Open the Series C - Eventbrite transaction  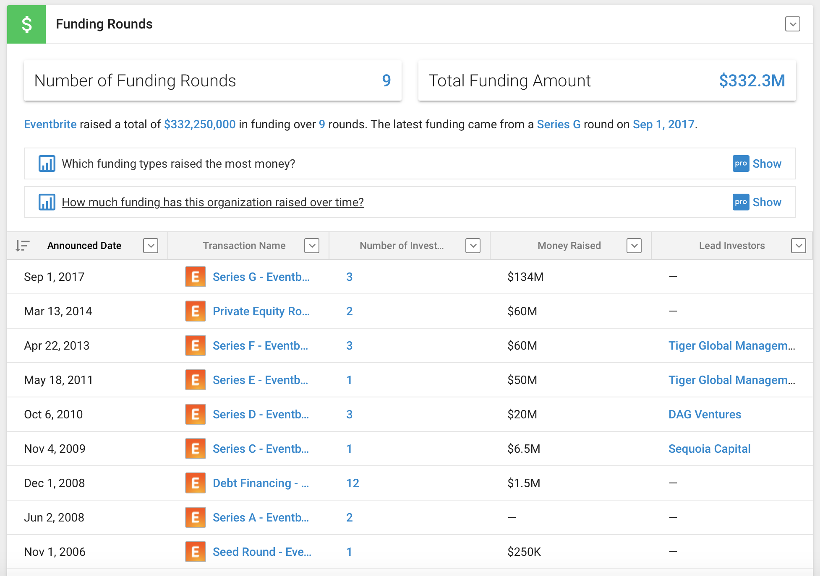click(x=261, y=449)
